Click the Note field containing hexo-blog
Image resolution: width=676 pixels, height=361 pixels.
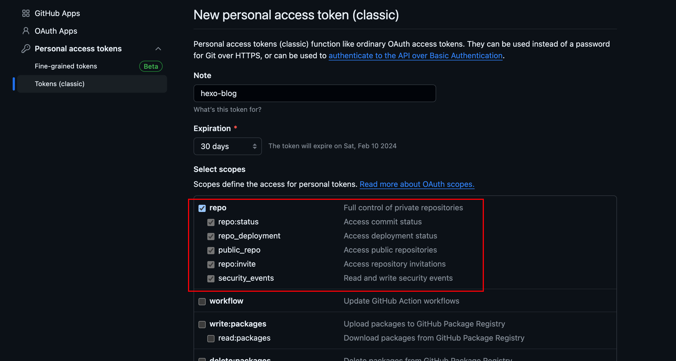pyautogui.click(x=314, y=93)
